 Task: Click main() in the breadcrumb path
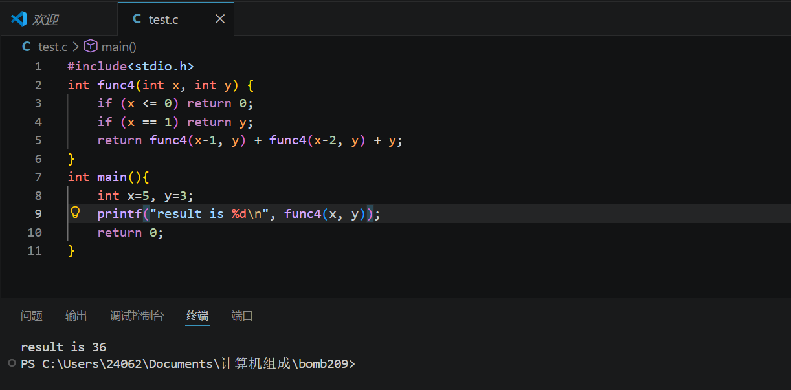(x=119, y=47)
